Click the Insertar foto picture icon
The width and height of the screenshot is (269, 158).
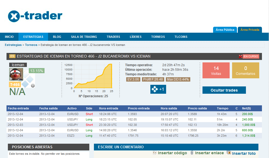pyautogui.click(x=229, y=152)
